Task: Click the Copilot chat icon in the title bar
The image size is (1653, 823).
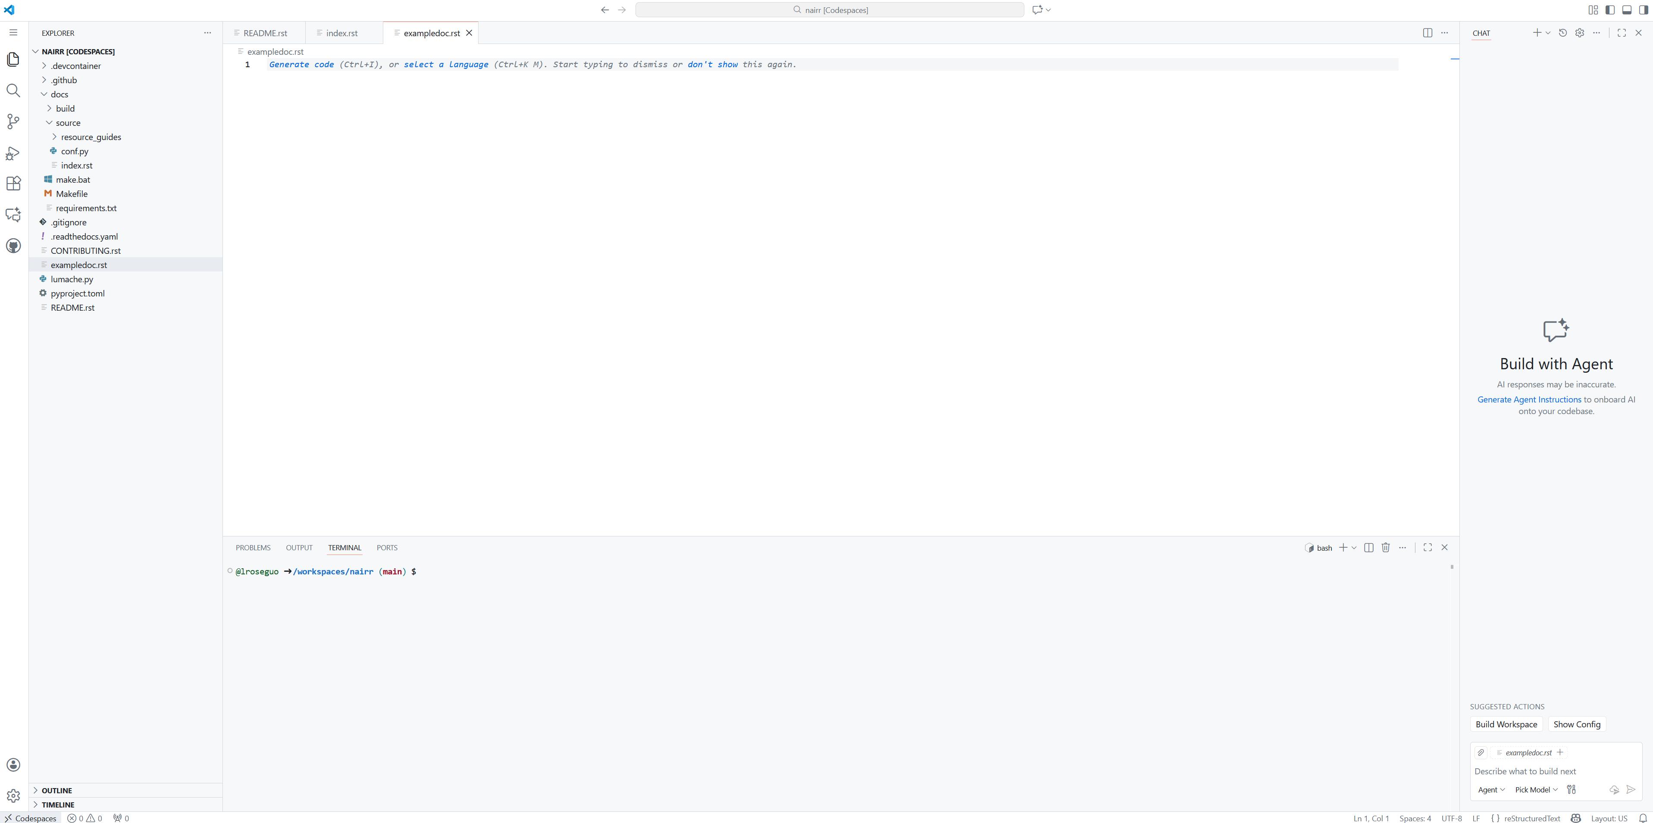Action: tap(1037, 9)
